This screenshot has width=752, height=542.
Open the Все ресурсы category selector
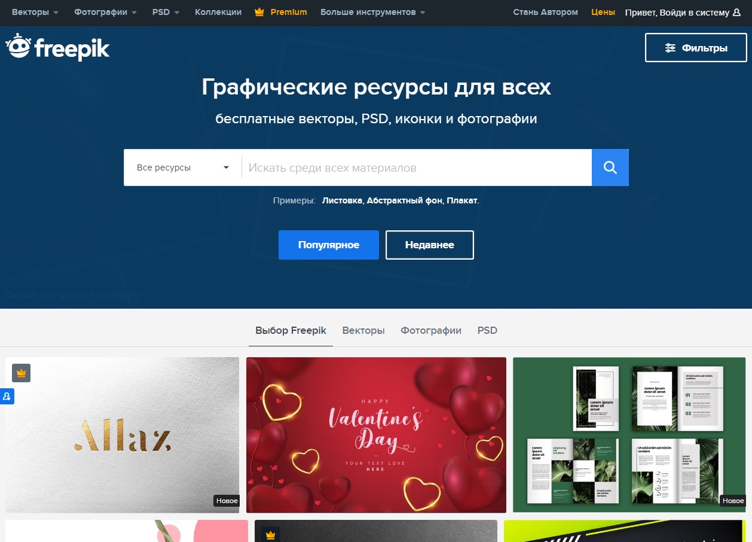(x=182, y=168)
